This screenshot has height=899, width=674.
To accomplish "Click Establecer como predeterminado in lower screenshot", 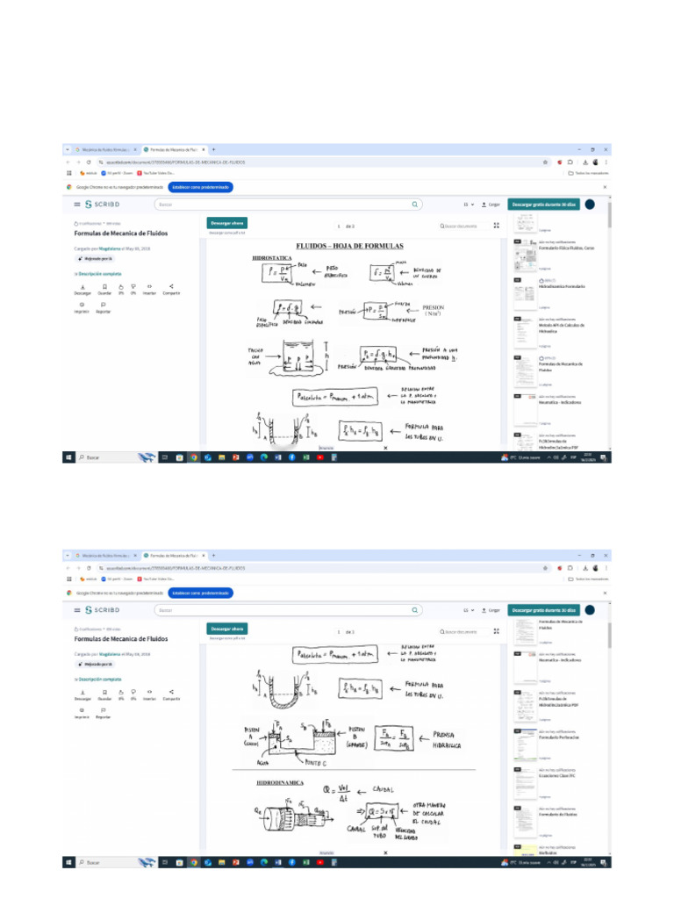I will [201, 593].
